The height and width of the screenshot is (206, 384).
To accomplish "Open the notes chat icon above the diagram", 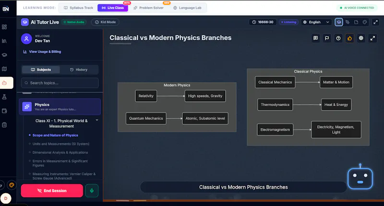I will 316,38.
